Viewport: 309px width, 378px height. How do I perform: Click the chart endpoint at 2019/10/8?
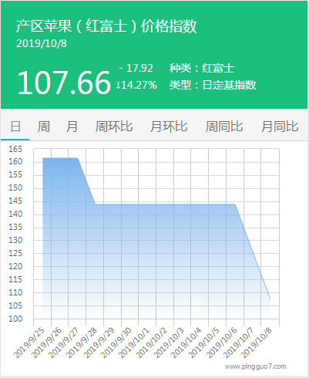(270, 299)
